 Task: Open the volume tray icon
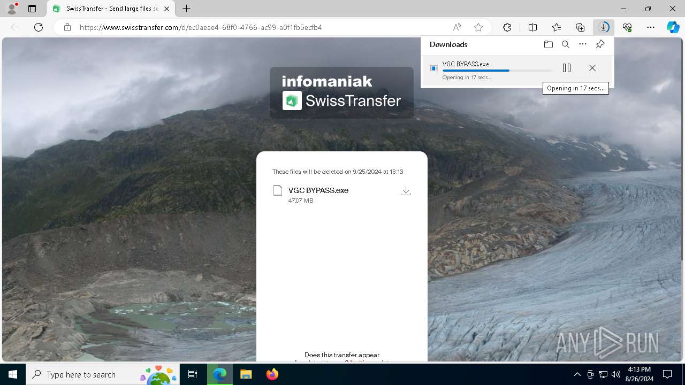[616, 374]
